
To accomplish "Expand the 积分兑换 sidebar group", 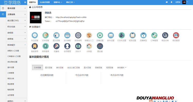I will (16, 27).
